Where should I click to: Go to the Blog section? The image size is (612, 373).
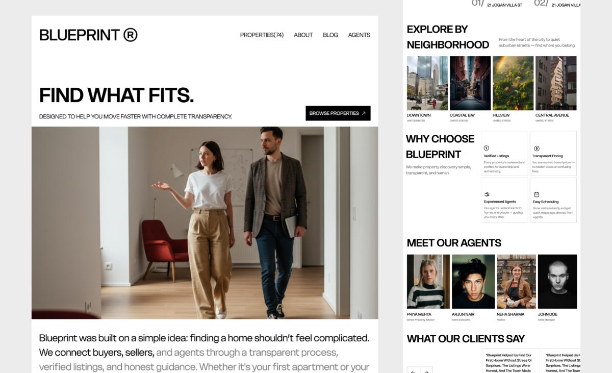point(330,35)
